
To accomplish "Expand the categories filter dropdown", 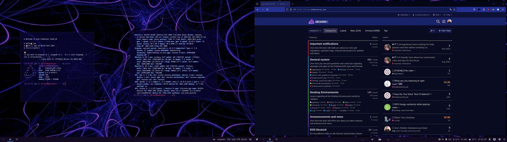I will (315, 31).
